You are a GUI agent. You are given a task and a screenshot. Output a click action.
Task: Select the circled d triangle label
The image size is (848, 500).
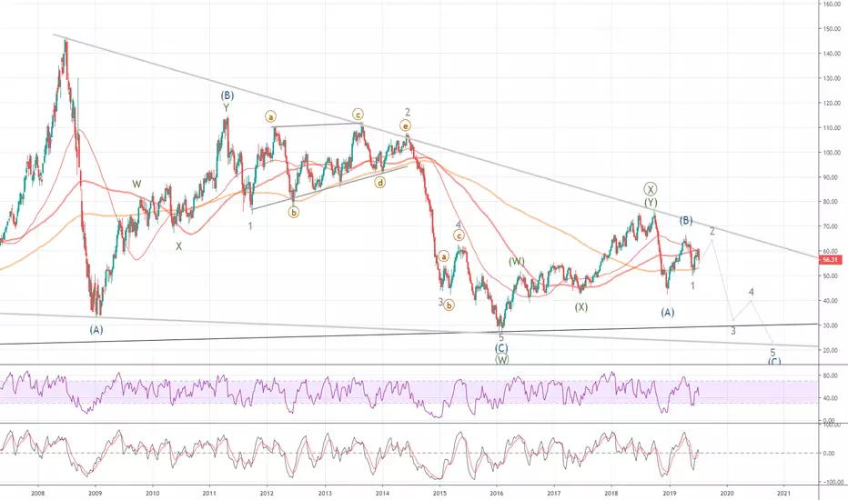coord(380,183)
